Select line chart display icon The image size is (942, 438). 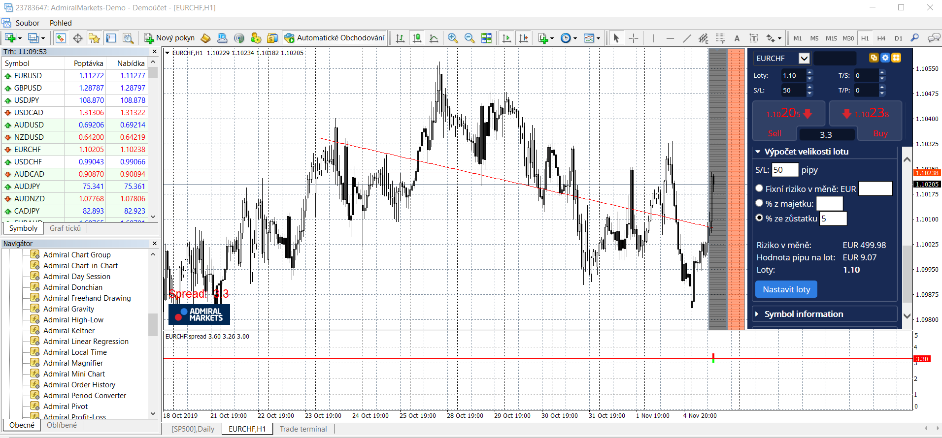434,38
